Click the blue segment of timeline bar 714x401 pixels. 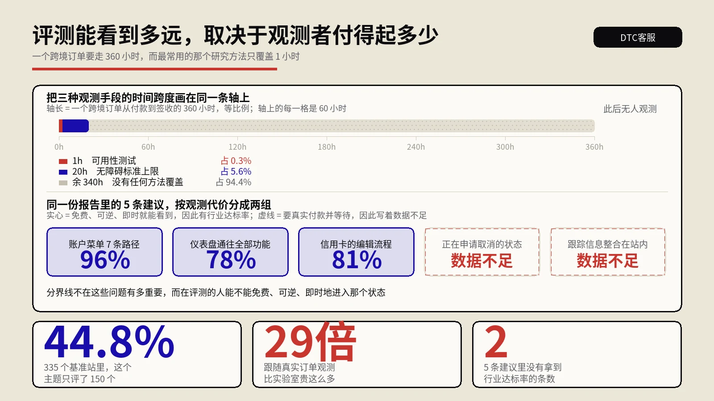[x=75, y=126]
